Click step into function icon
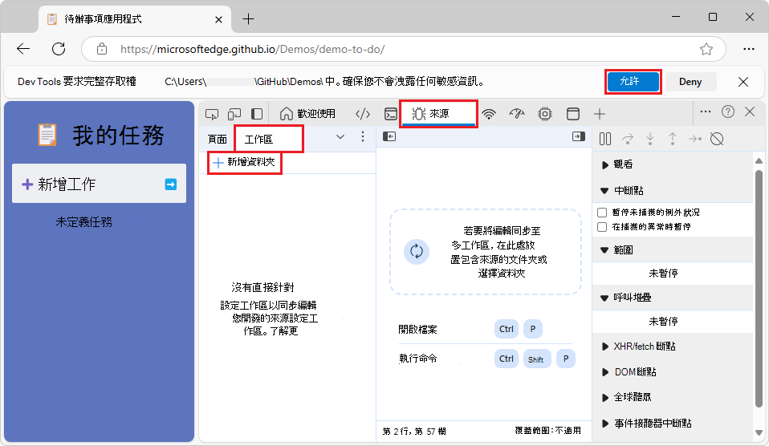 click(650, 140)
